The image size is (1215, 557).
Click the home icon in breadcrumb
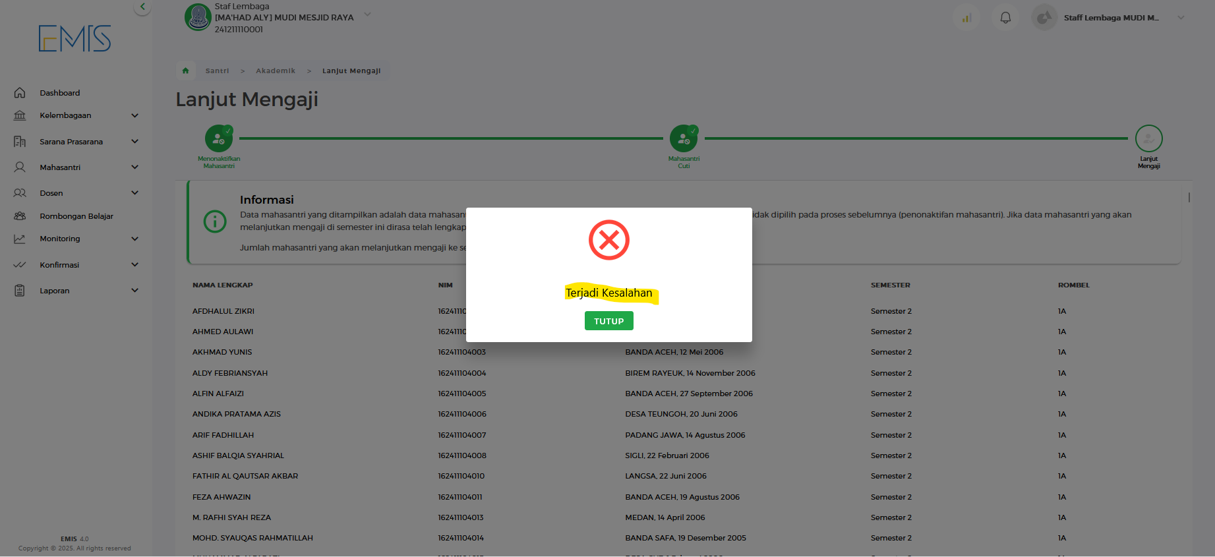186,71
